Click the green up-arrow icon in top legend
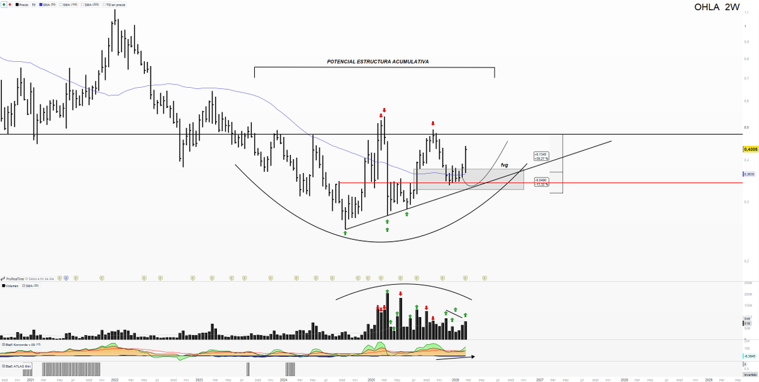Image resolution: width=759 pixels, height=382 pixels. (x=4, y=4)
